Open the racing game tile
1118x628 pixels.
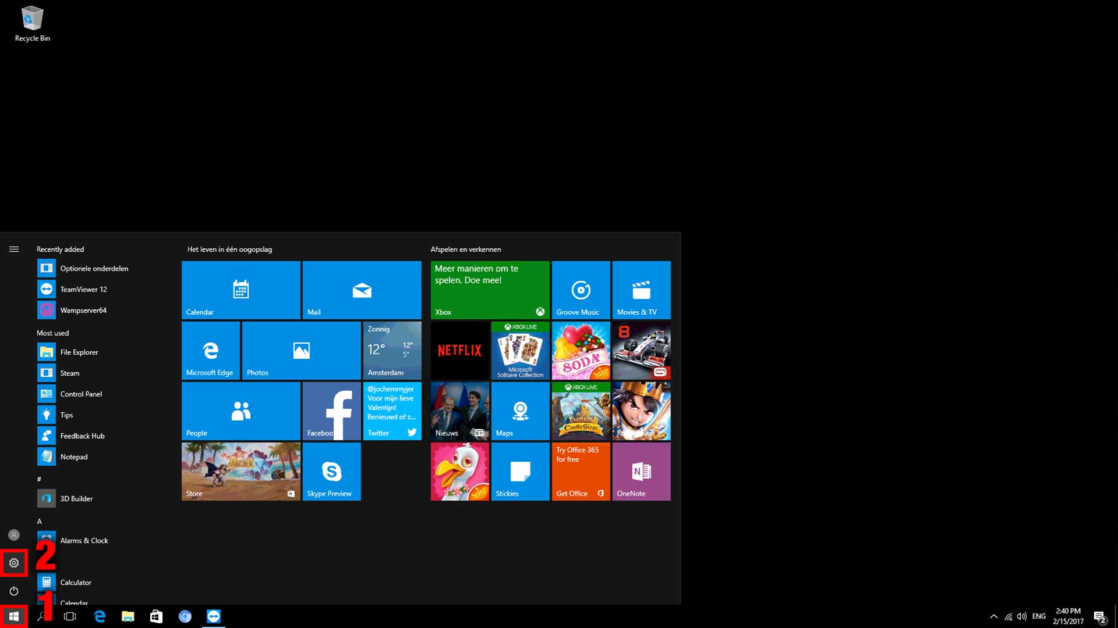coord(642,351)
